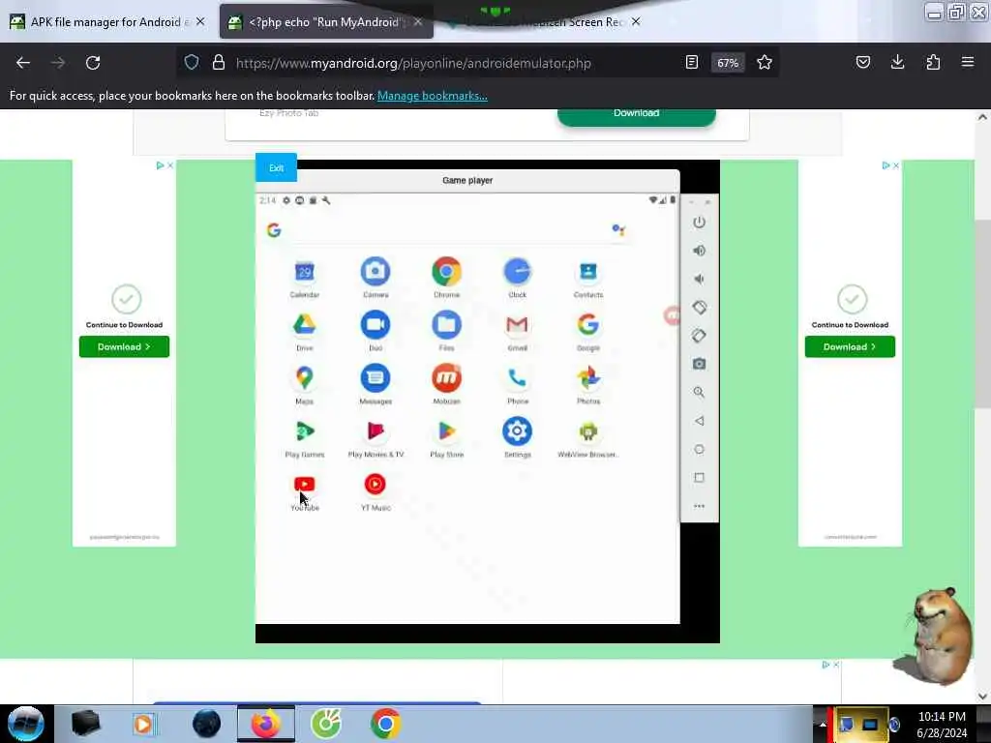
Task: Reload the current page
Action: [93, 63]
